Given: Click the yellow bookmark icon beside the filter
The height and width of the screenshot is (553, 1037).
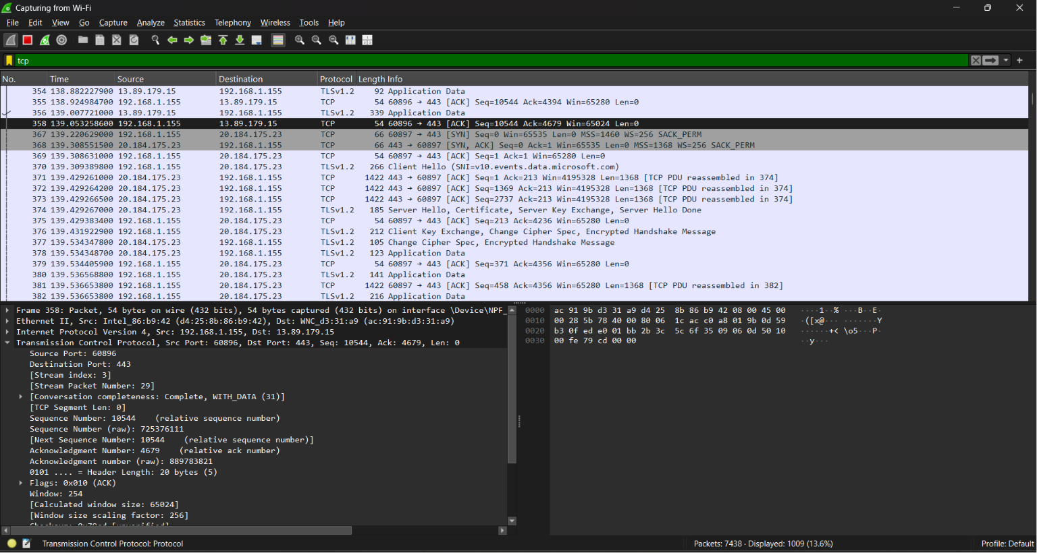Looking at the screenshot, I should 9,61.
